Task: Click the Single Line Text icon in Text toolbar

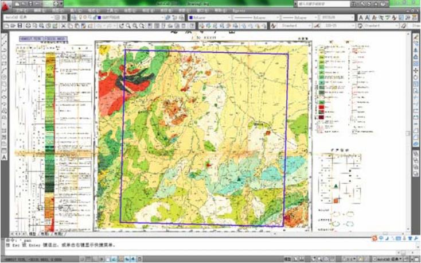Action: [367, 18]
